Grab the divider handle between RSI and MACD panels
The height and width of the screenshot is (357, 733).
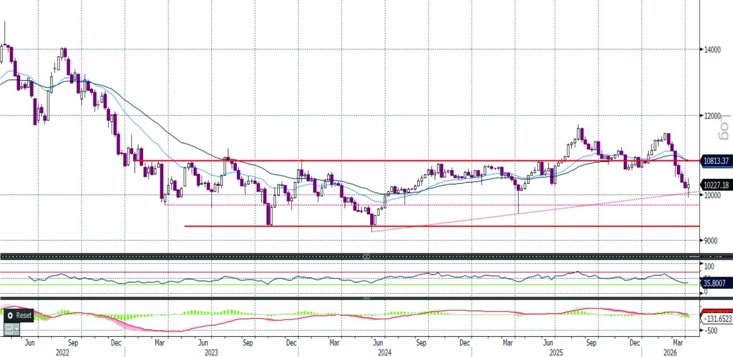(x=366, y=299)
